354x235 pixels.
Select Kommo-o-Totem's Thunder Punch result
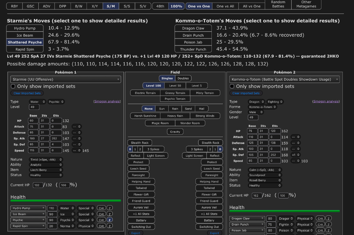click(x=193, y=49)
